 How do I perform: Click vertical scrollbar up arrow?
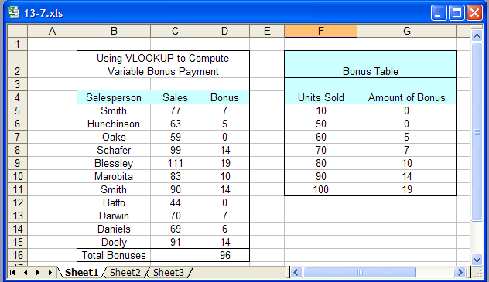[x=477, y=36]
